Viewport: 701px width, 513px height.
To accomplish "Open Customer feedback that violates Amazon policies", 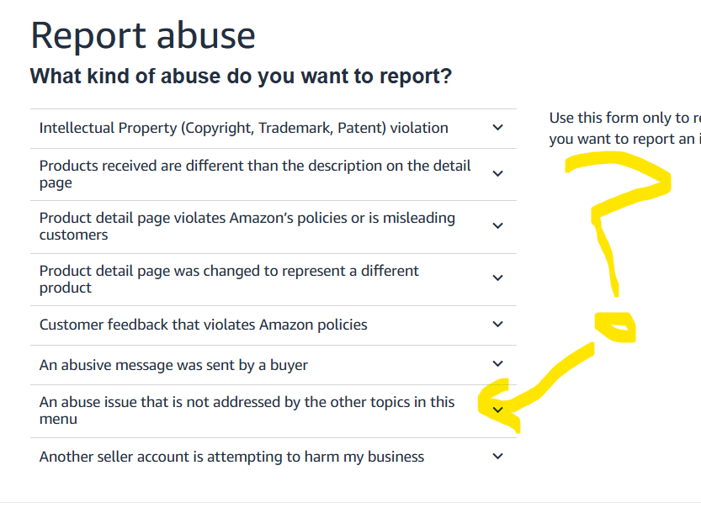I will [273, 325].
